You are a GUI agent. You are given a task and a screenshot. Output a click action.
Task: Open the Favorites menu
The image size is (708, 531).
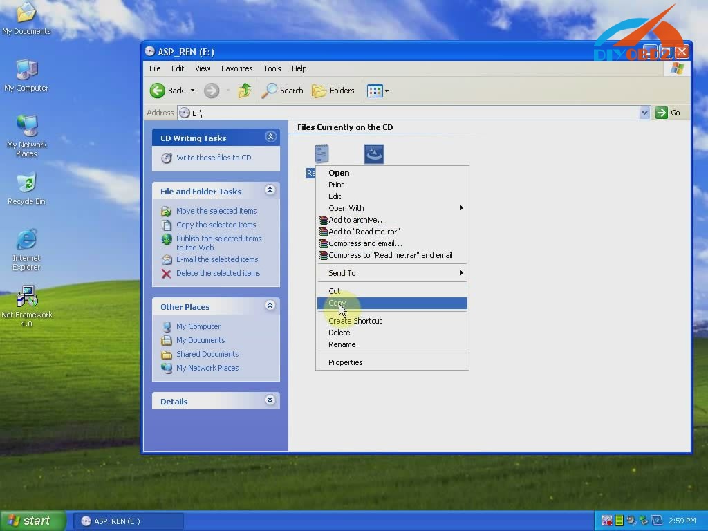pos(236,68)
